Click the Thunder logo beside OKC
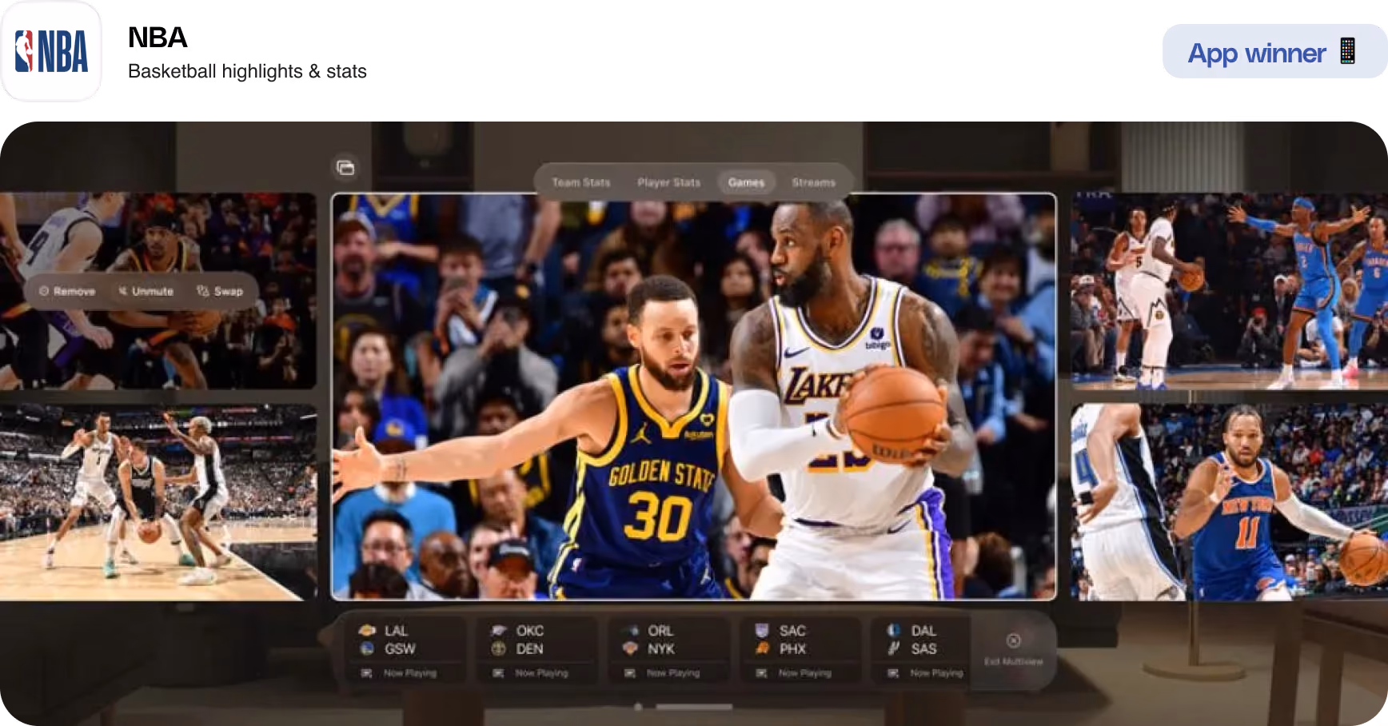Screen dimensions: 1388x726 [498, 630]
